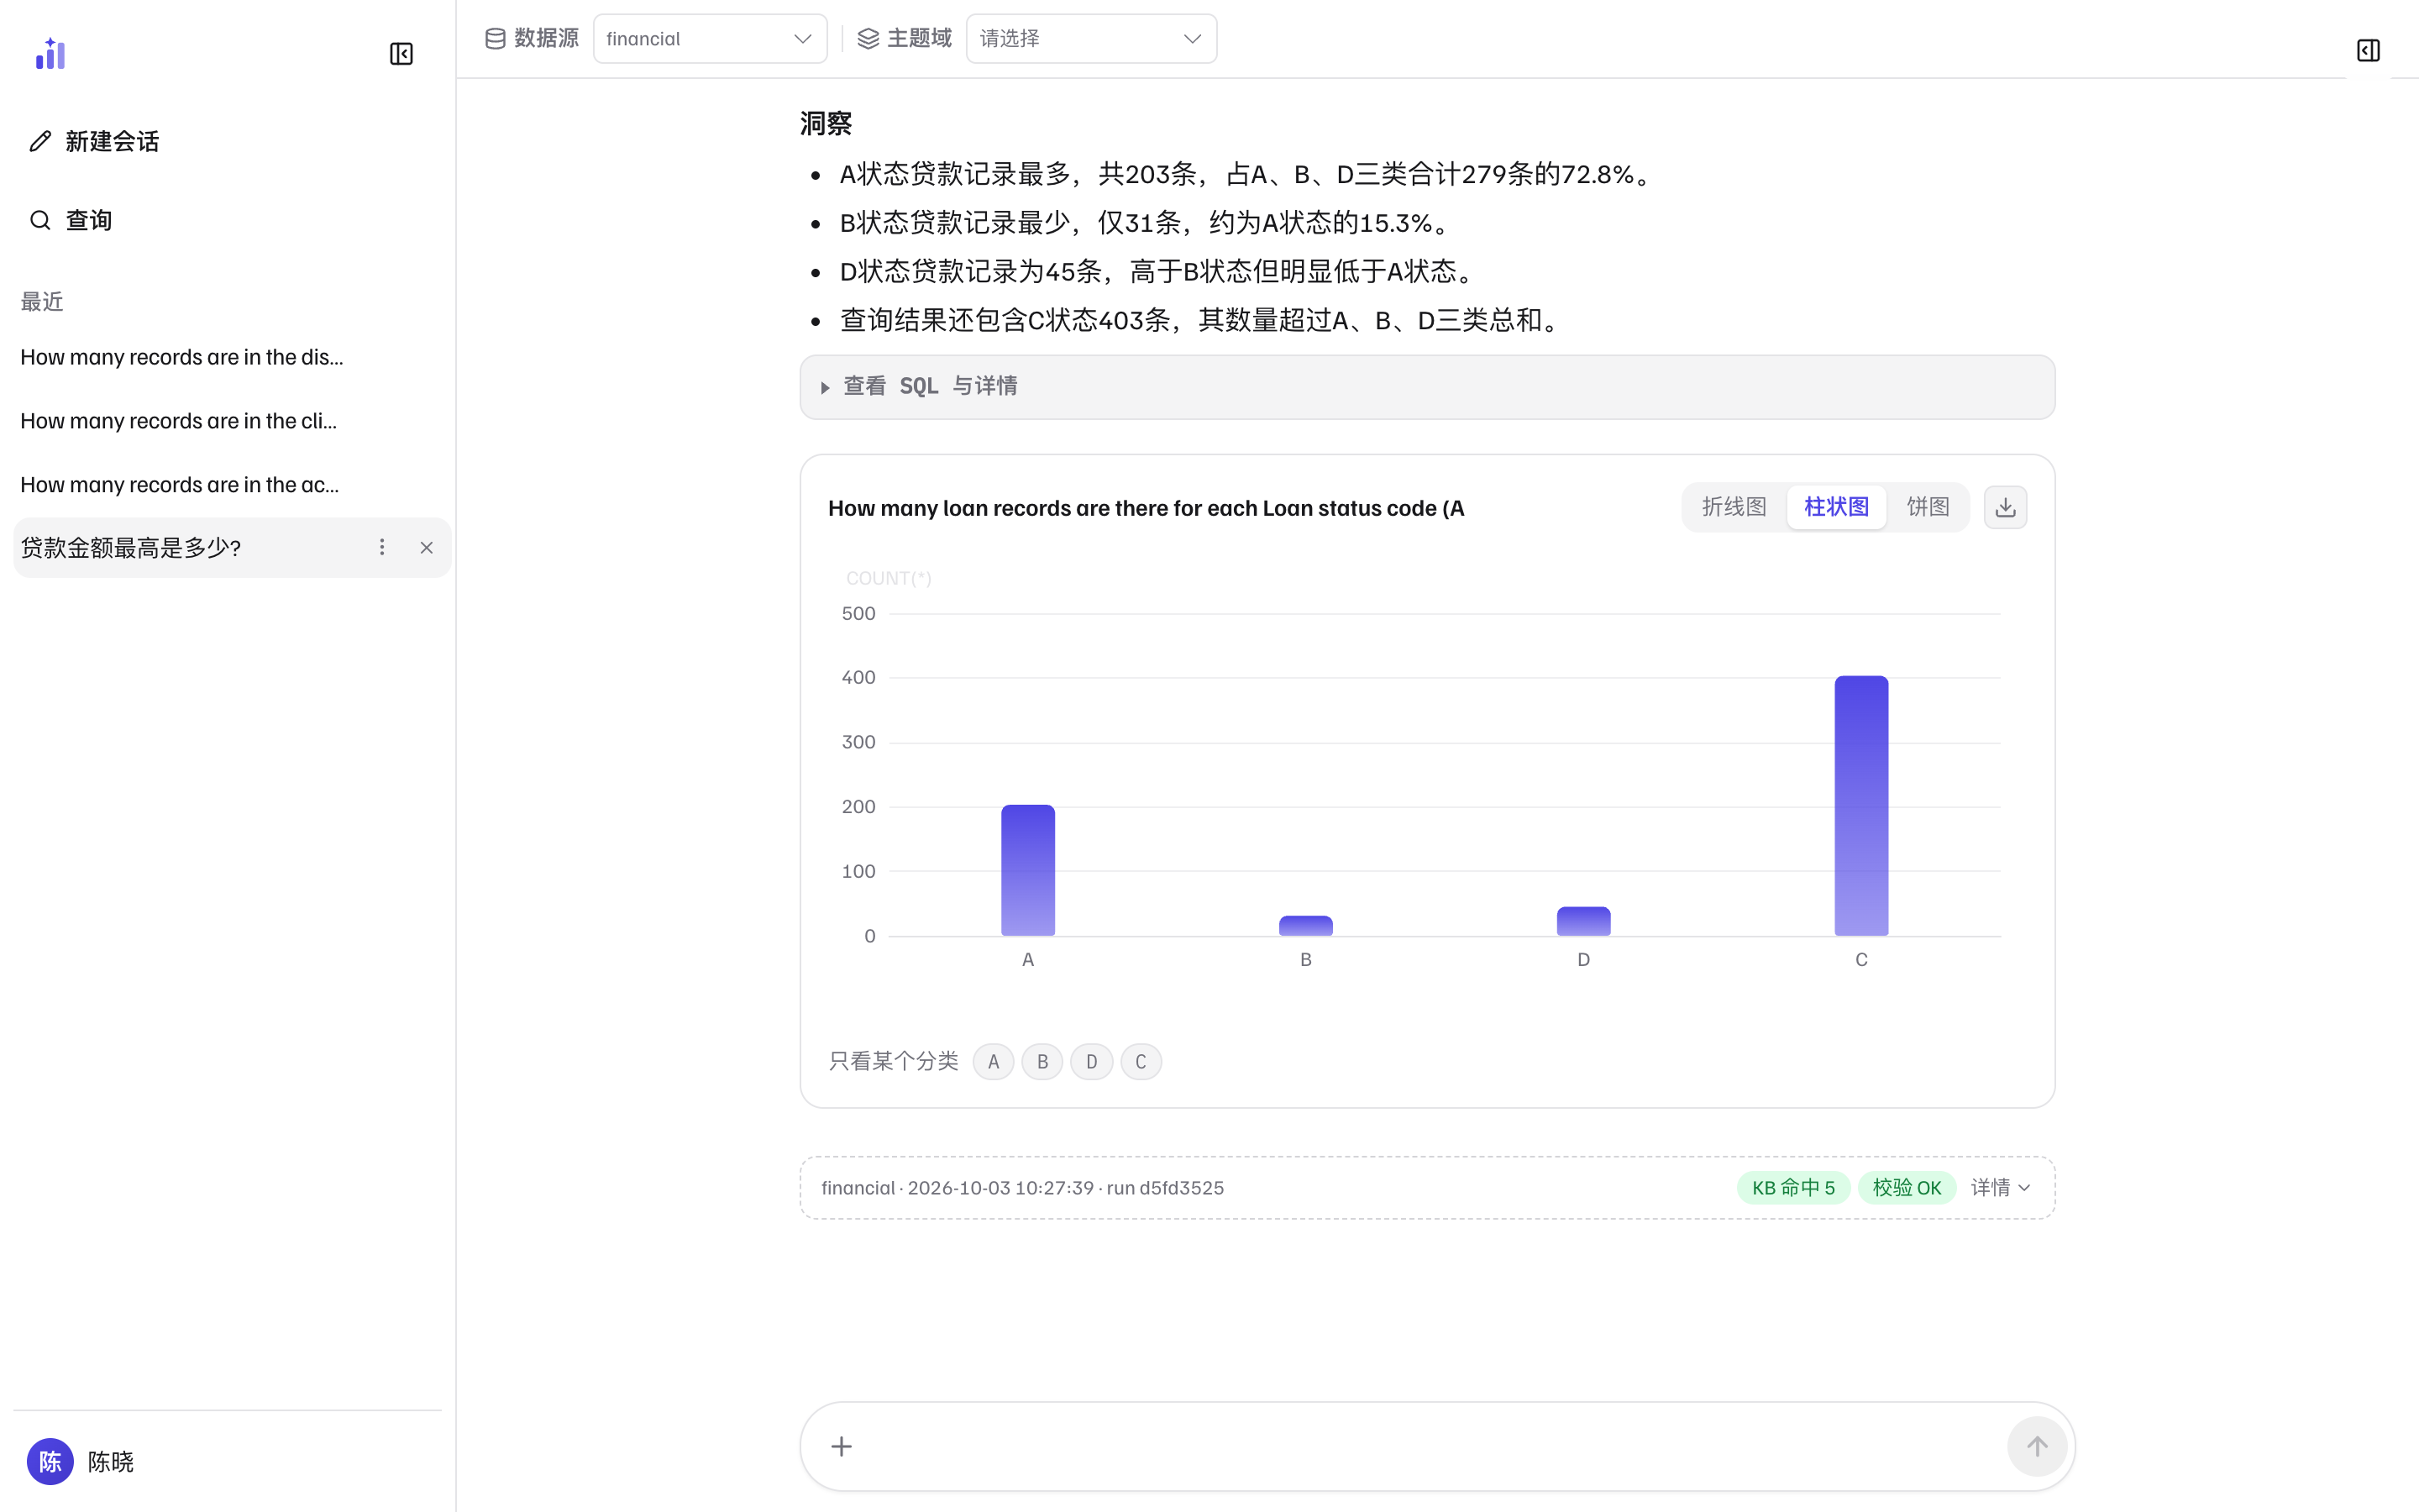Click the KB 命中 5 badge
2419x1512 pixels.
click(1793, 1188)
